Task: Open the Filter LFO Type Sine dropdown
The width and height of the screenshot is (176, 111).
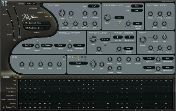Action: click(x=137, y=10)
